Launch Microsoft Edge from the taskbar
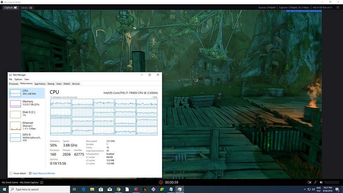This screenshot has width=343, height=193. click(83, 189)
